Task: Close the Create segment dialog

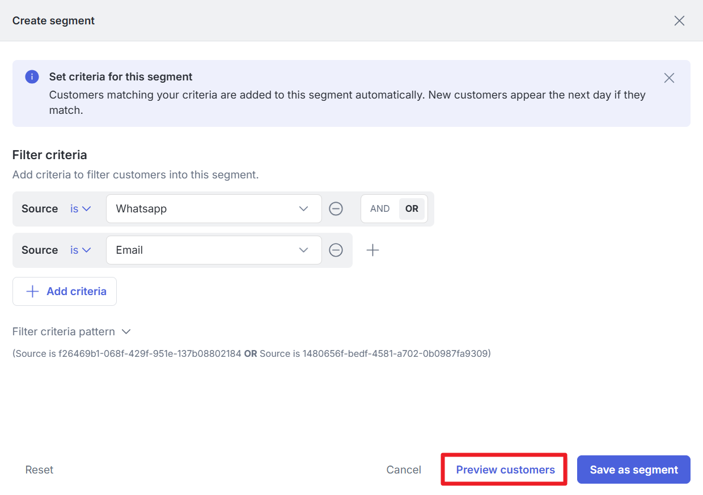Action: (x=679, y=21)
